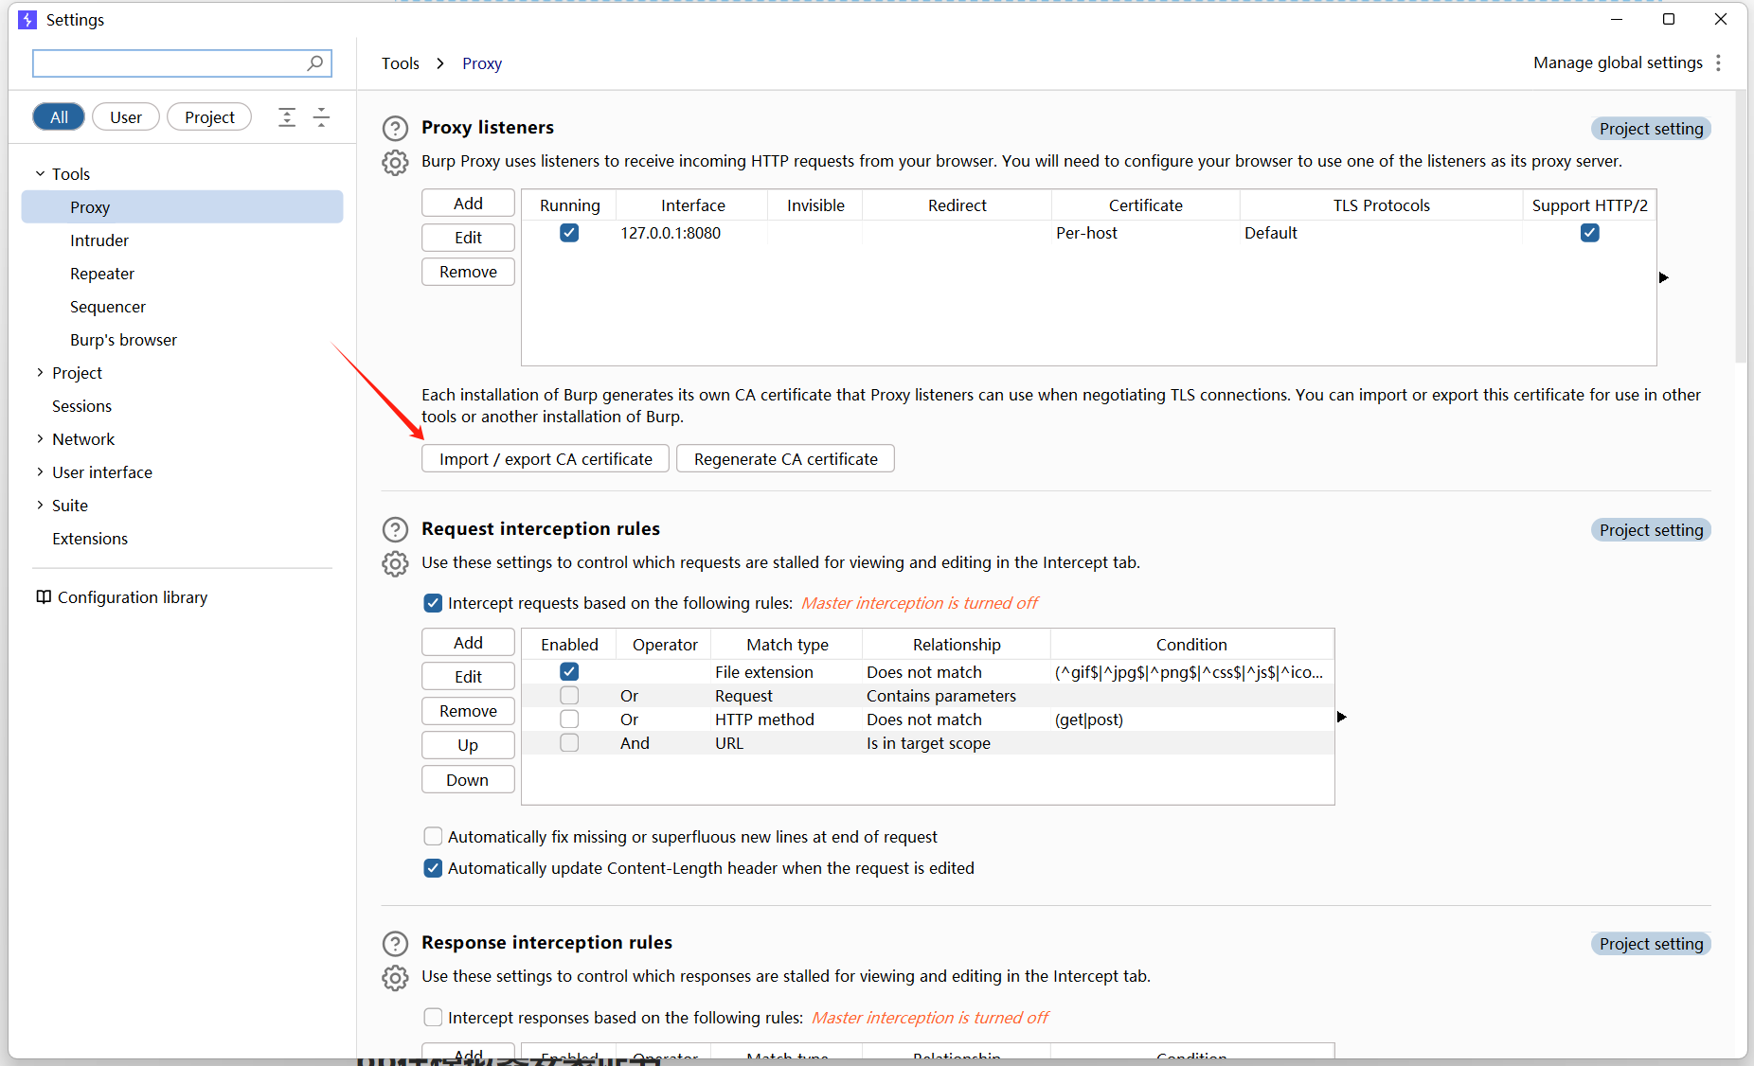
Task: Click the Response interception Project setting badge
Action: (1651, 944)
